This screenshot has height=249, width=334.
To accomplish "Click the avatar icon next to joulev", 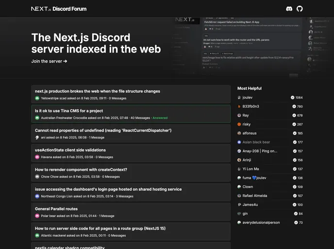I will (x=239, y=97).
